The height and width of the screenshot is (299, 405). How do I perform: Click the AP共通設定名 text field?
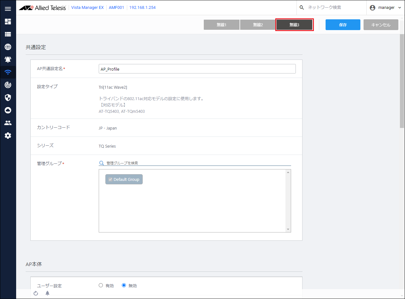tap(197, 69)
